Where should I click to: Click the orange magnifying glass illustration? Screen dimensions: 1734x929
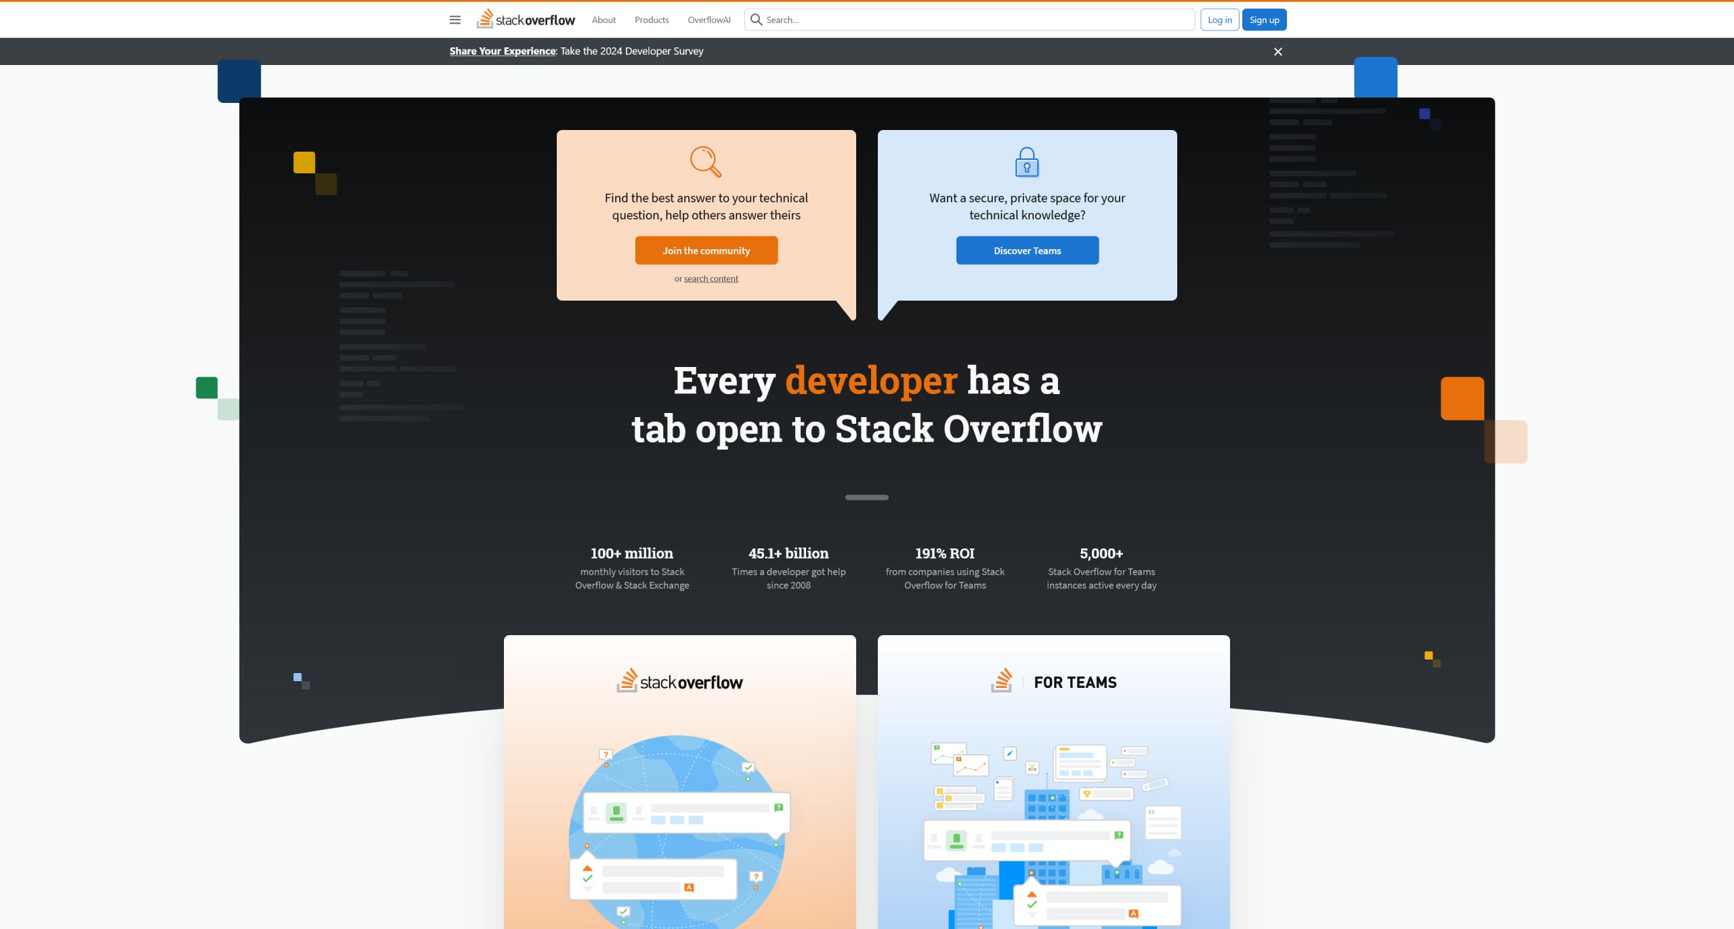pos(705,162)
